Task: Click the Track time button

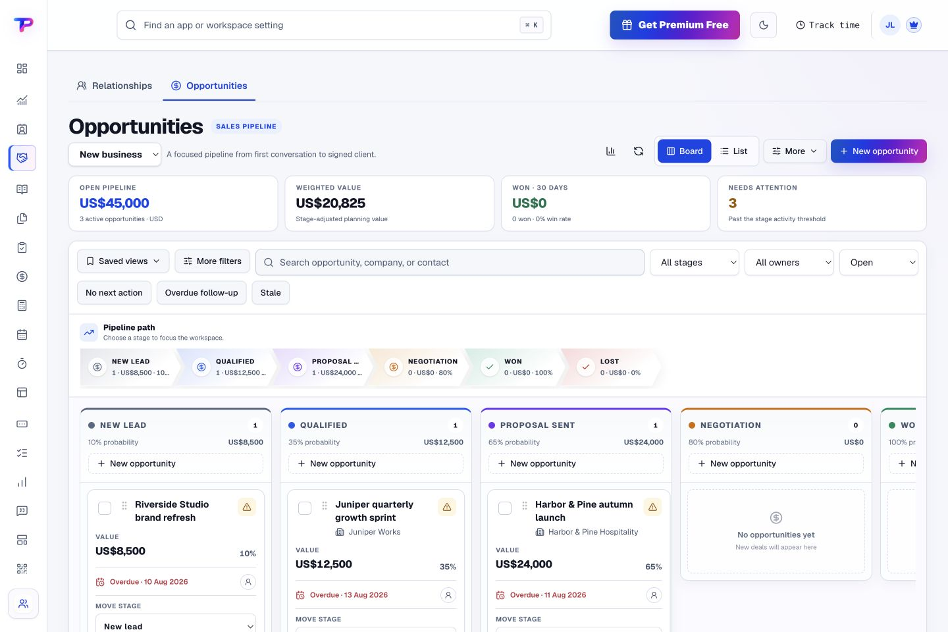Action: pyautogui.click(x=828, y=25)
